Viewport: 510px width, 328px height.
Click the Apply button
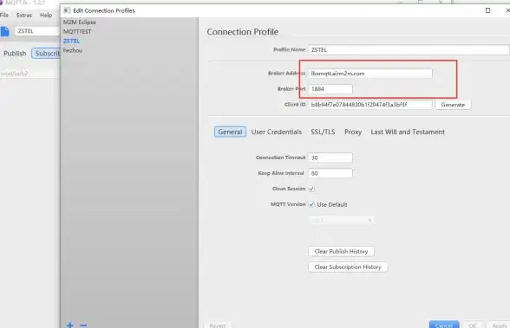pyautogui.click(x=499, y=325)
